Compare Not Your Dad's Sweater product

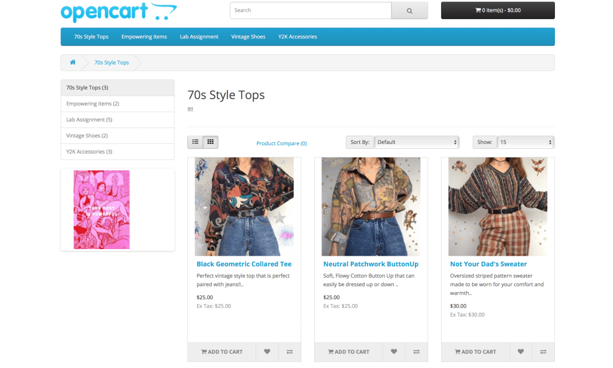544,352
